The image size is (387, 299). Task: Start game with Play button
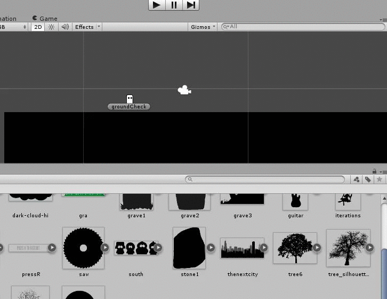(x=157, y=5)
